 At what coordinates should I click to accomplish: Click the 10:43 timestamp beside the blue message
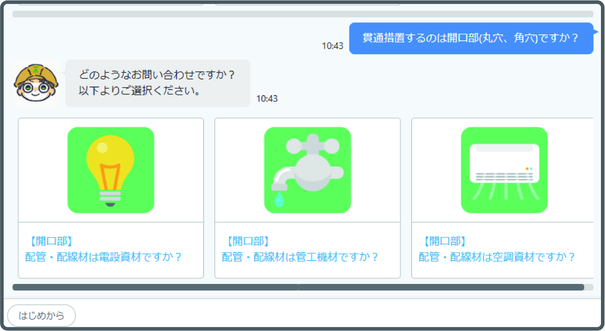point(333,46)
